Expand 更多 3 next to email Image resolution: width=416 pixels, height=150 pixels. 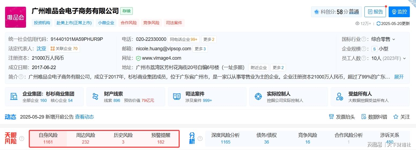click(x=200, y=49)
